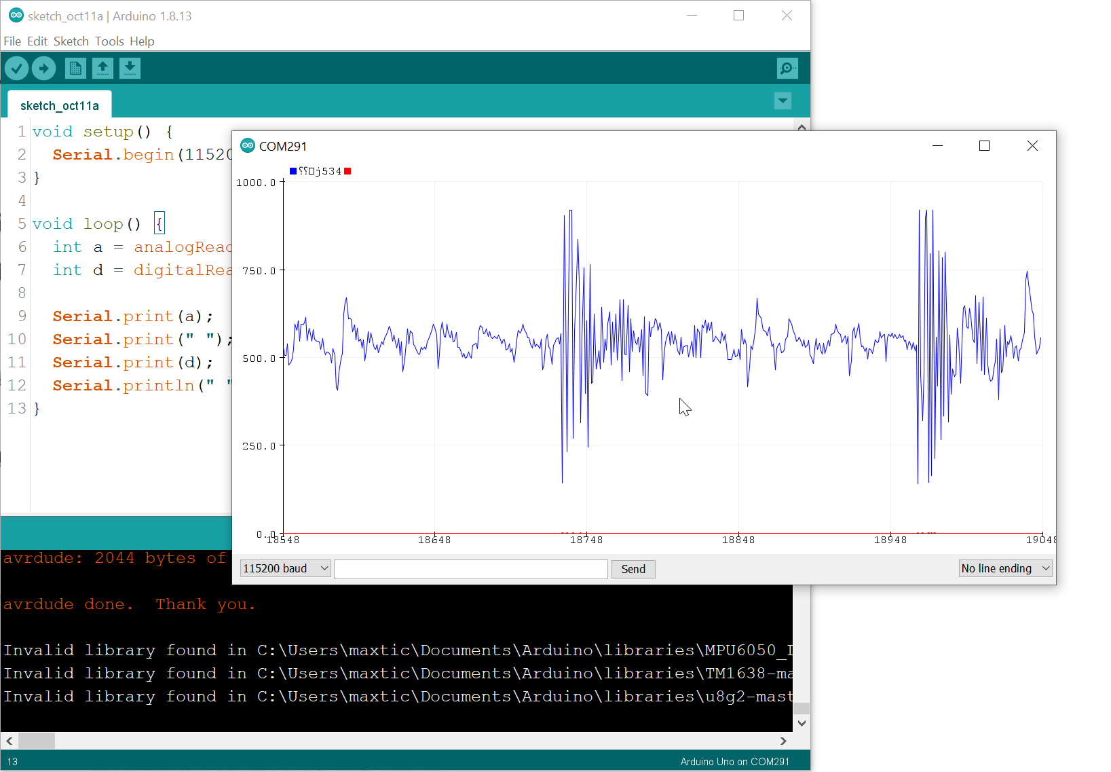Minimize the Arduino IDE main window
Screen dimensions: 1111x772
692,16
